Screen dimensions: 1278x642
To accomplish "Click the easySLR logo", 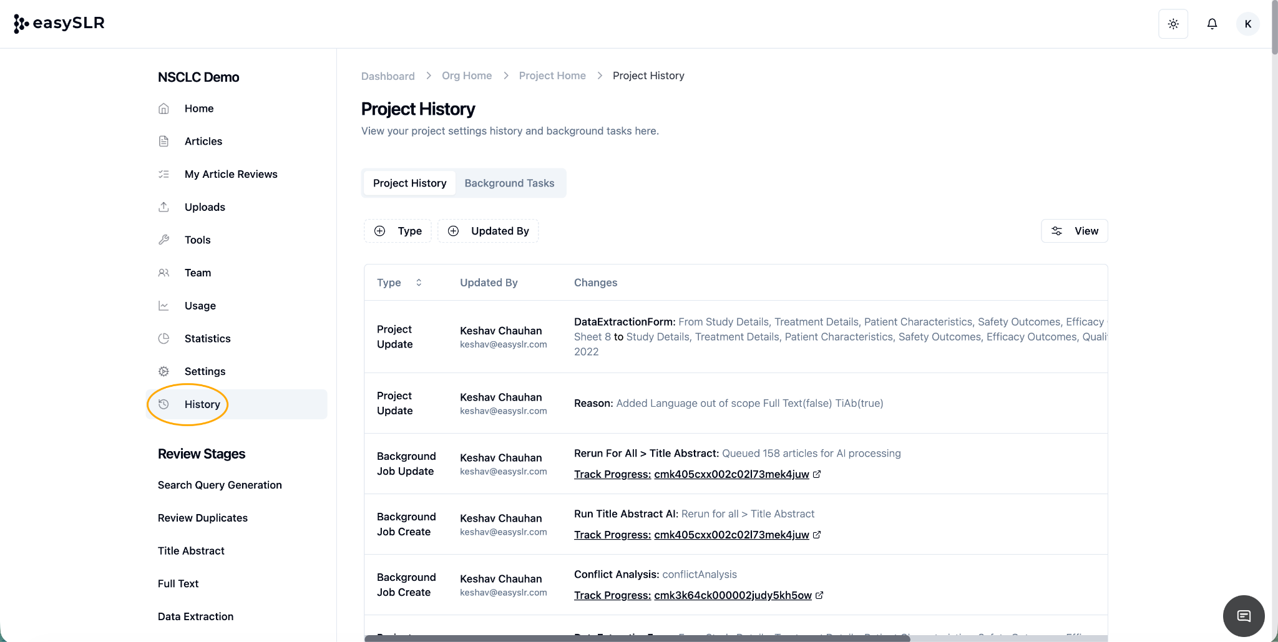I will coord(59,24).
